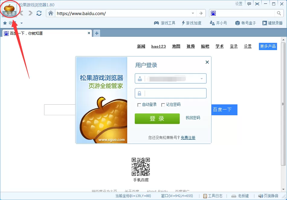Open the 地图 link
Image resolution: width=287 pixels, height=200 pixels.
click(176, 46)
